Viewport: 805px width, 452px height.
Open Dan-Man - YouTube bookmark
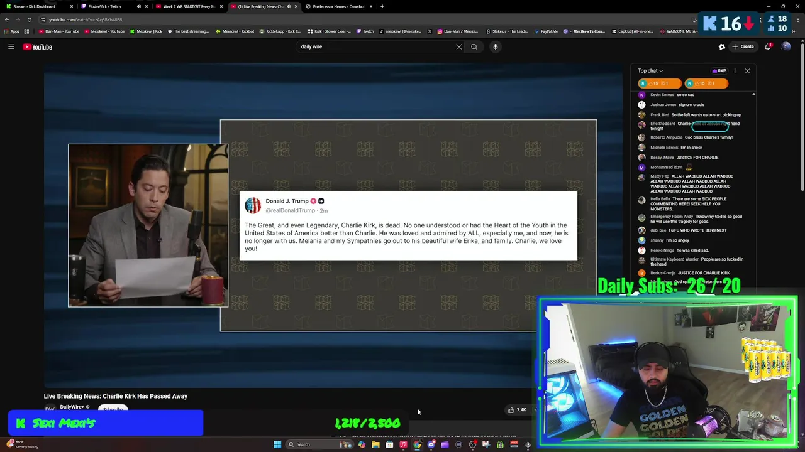[x=58, y=31]
